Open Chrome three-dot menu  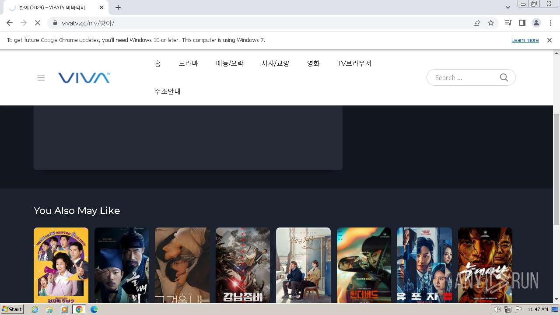[x=550, y=23]
